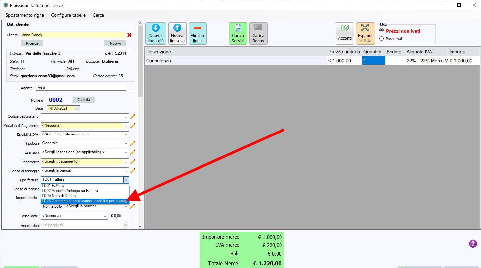Click Espandi la lista button
This screenshot has height=268, width=481.
click(x=365, y=33)
